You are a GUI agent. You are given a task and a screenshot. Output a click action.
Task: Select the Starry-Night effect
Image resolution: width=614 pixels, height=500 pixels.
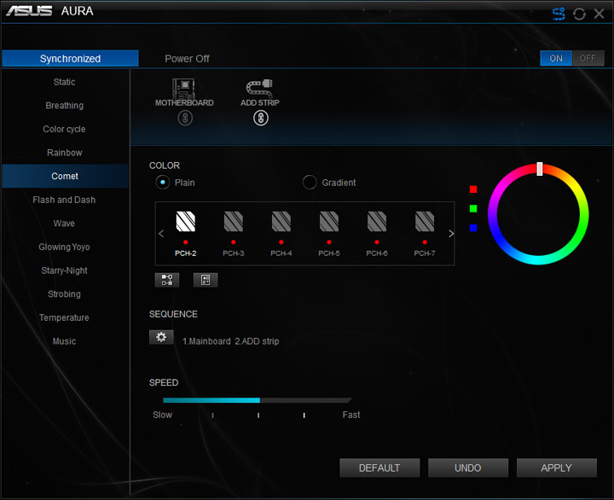[65, 270]
